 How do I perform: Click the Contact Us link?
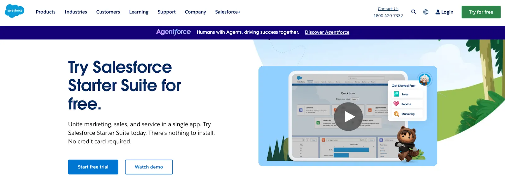[x=388, y=9]
